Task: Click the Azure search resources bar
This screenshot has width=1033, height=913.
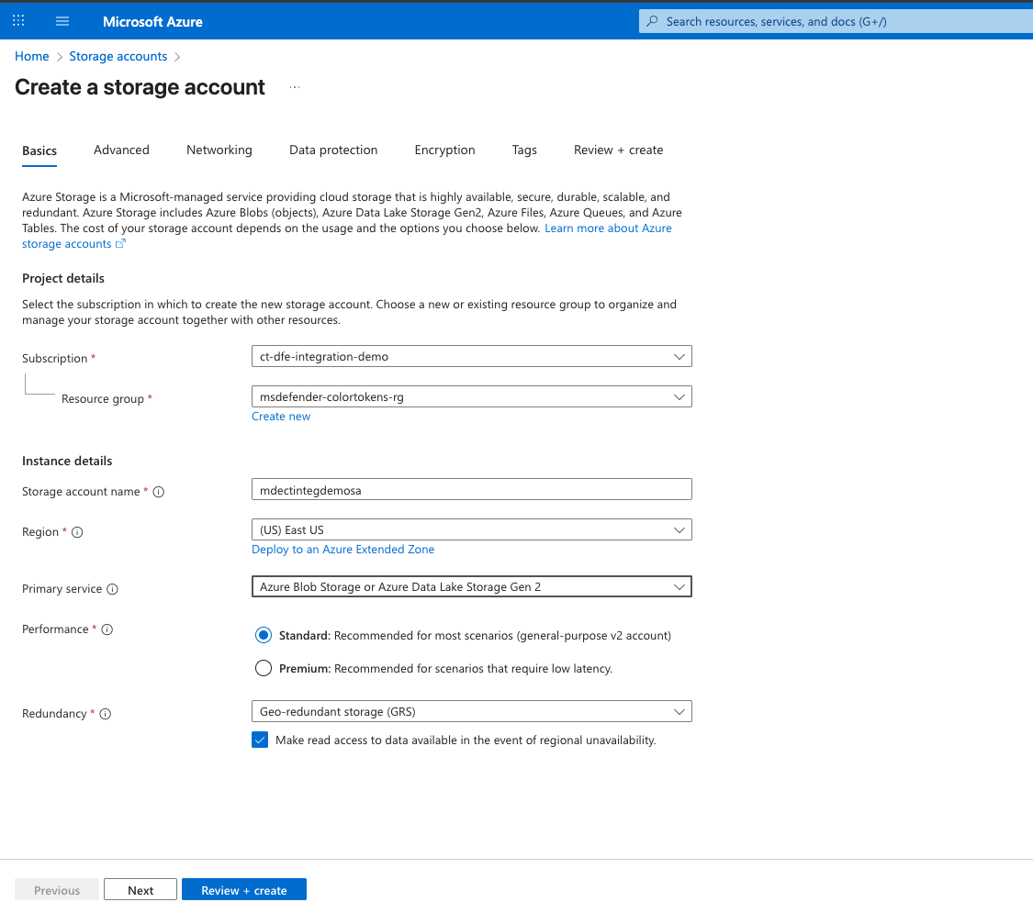Action: tap(836, 21)
